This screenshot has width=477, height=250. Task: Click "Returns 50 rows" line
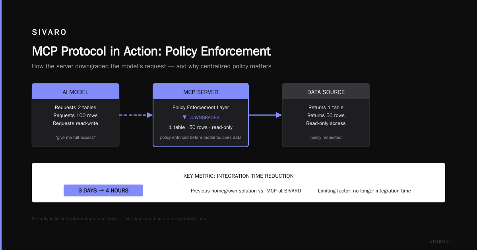[x=326, y=115]
